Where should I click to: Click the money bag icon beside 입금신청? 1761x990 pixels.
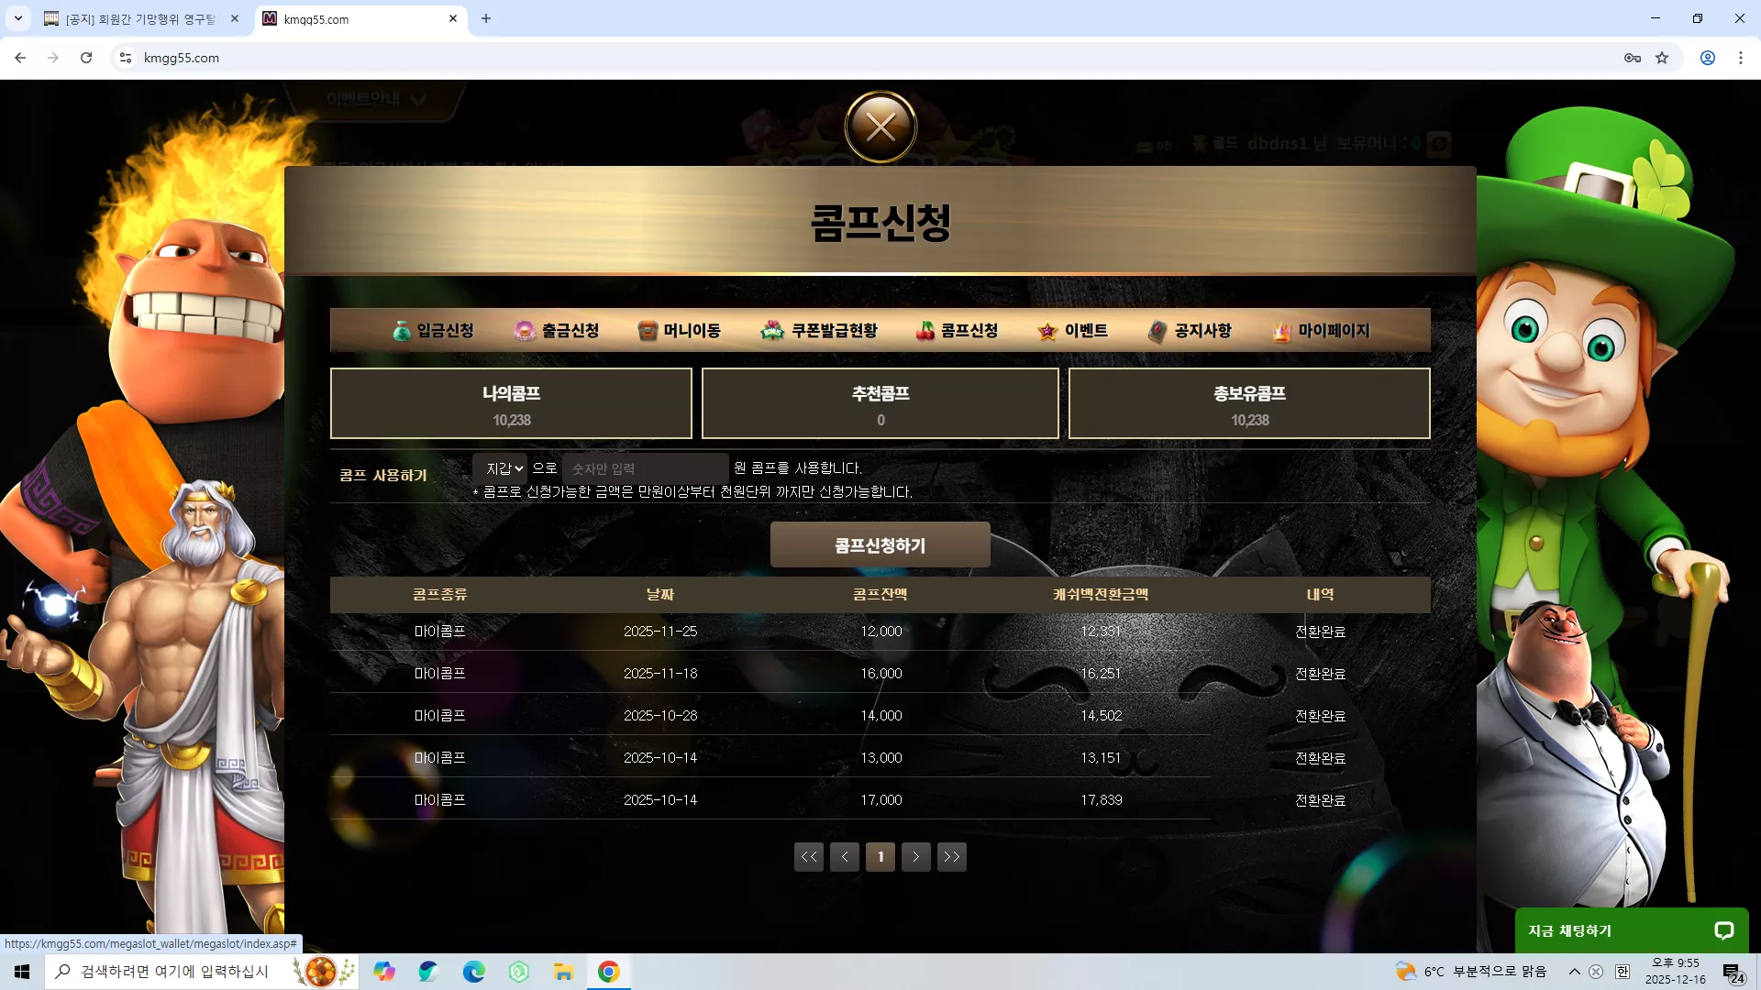[402, 331]
